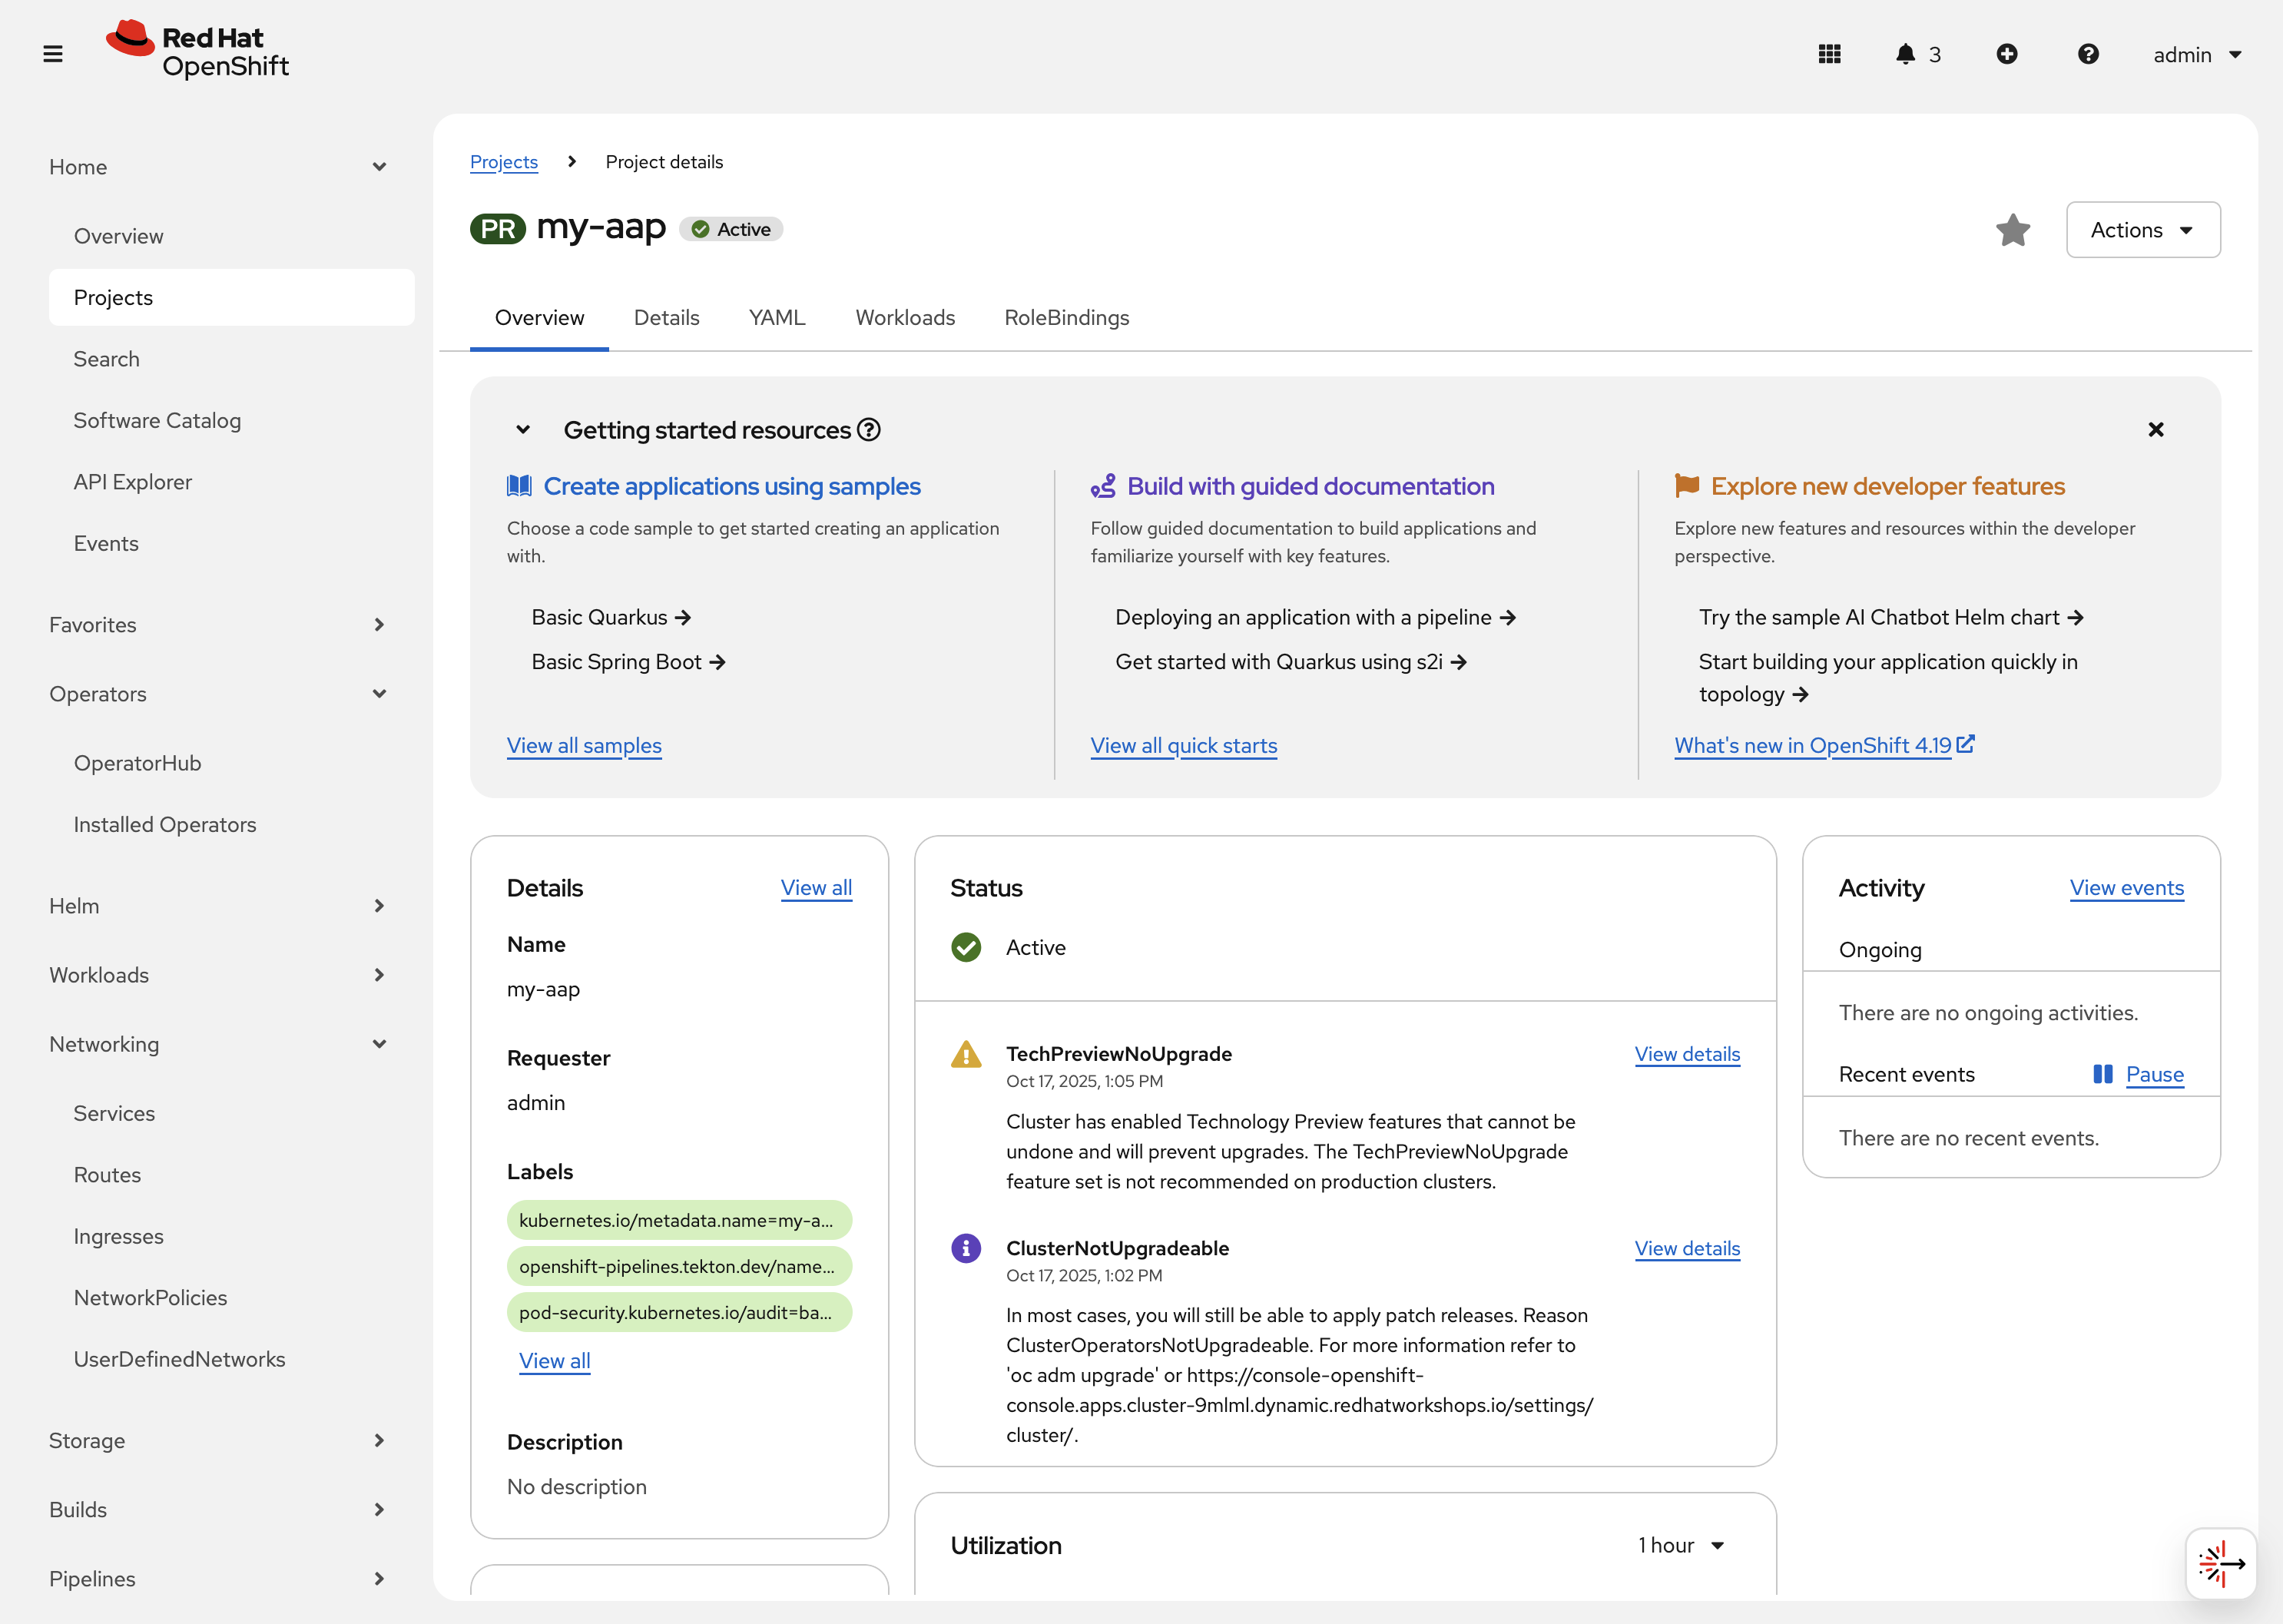Collapse the Home navigation section
This screenshot has height=1624, width=2283.
[379, 167]
